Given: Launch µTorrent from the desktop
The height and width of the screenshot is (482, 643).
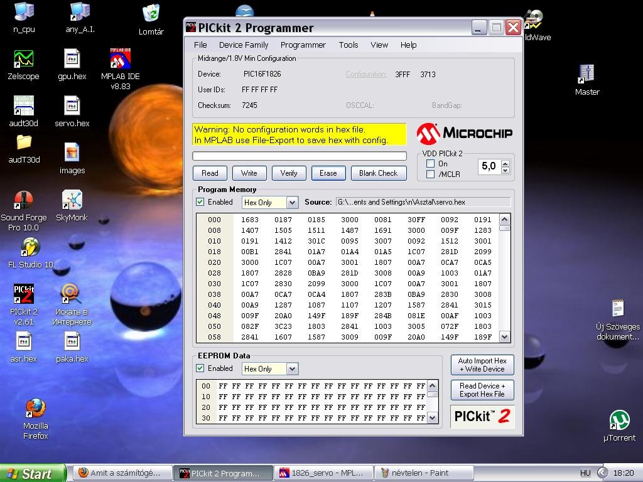Looking at the screenshot, I should [x=619, y=426].
